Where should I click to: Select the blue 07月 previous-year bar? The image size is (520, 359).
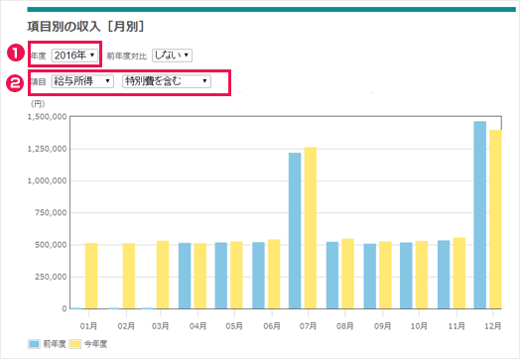(x=295, y=231)
